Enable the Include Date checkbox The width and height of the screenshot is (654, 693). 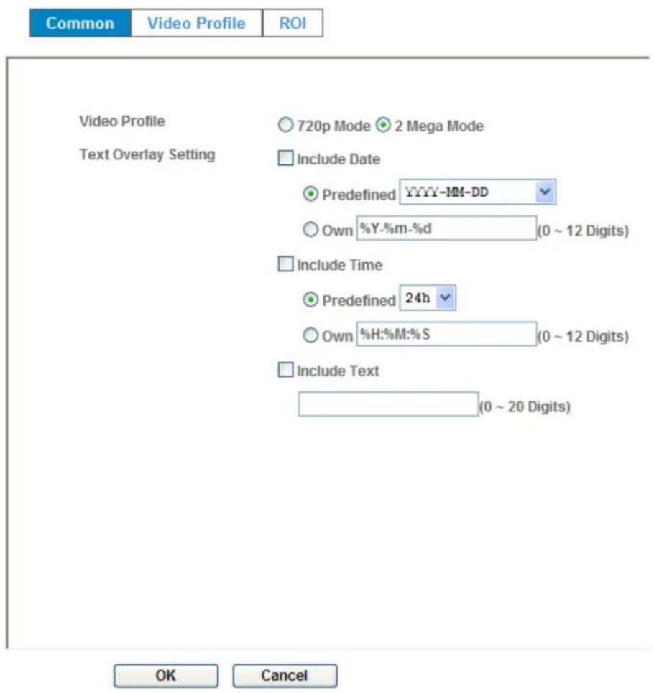(285, 158)
